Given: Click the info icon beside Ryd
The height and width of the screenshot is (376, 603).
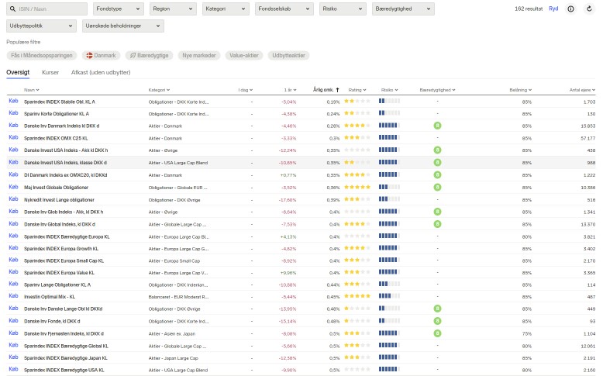Looking at the screenshot, I should (570, 9).
